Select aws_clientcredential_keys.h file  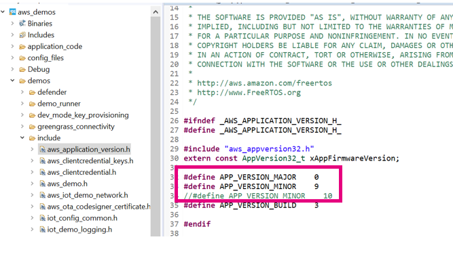click(x=90, y=161)
